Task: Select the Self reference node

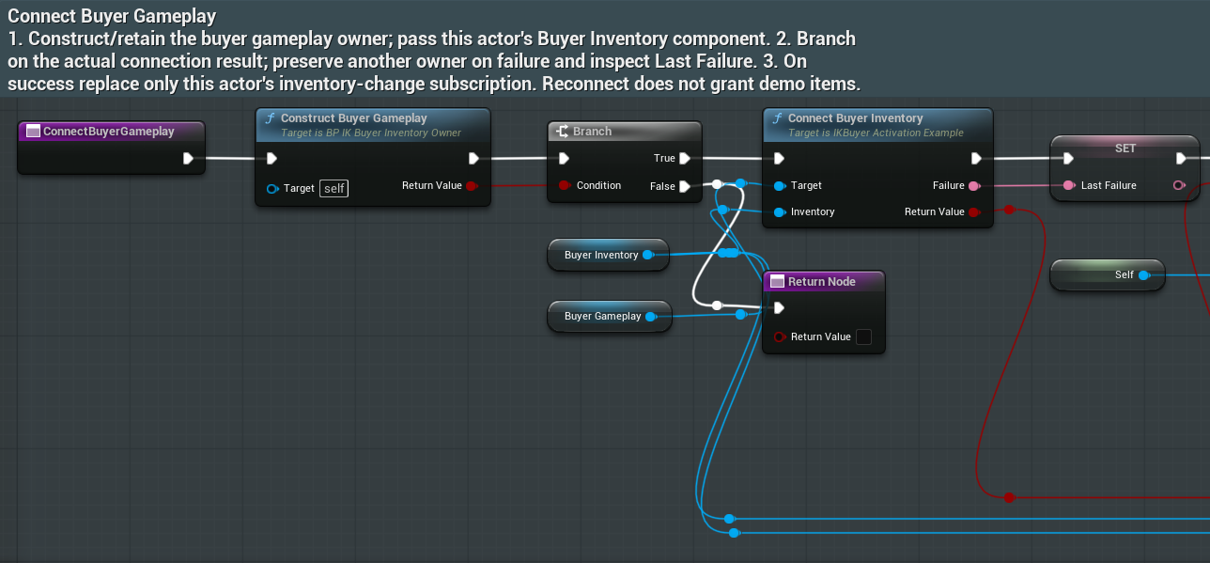Action: click(1108, 274)
